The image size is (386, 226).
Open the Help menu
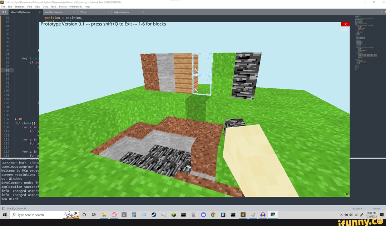click(87, 7)
